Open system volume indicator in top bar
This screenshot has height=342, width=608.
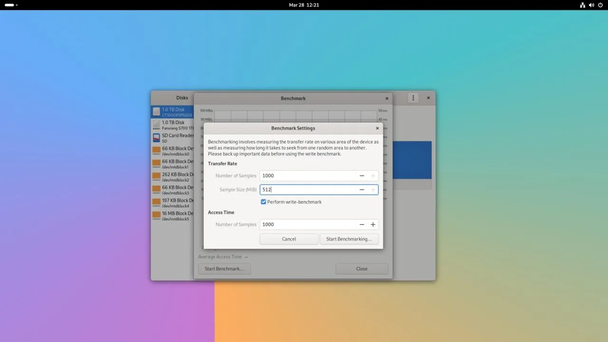click(591, 5)
